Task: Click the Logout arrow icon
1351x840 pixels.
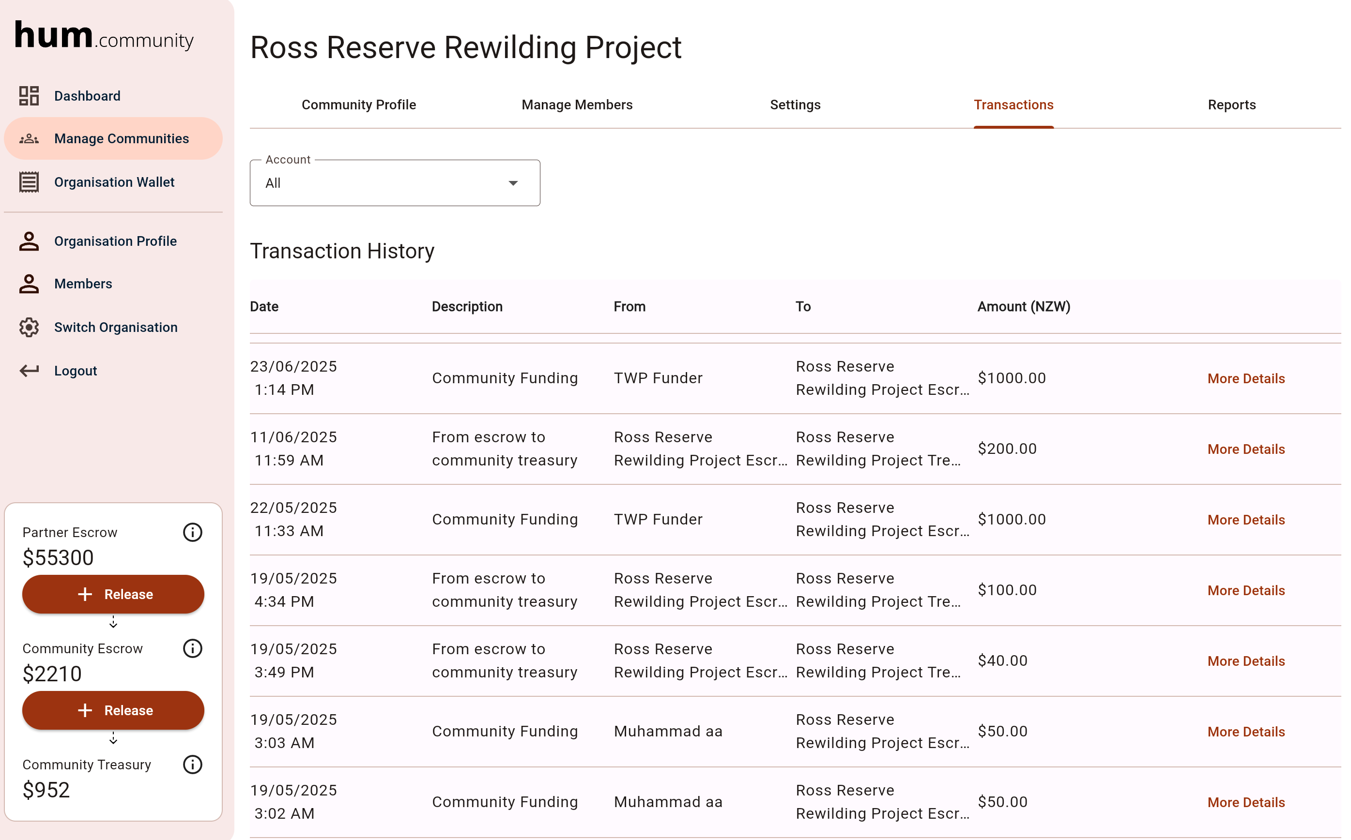Action: [29, 371]
